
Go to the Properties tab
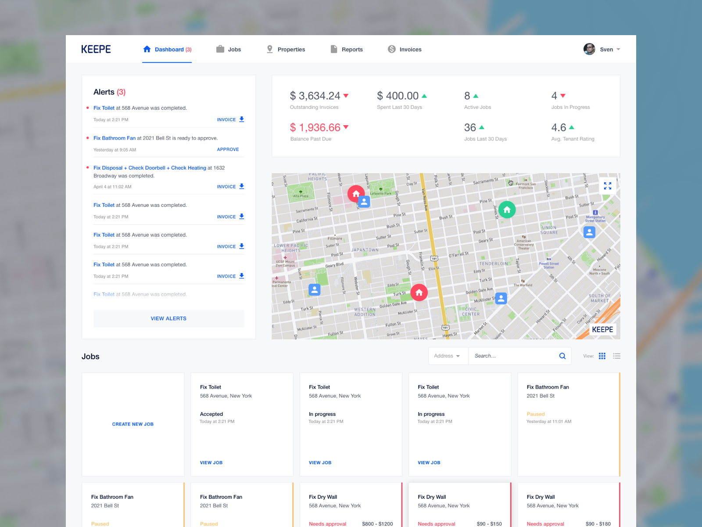[286, 49]
